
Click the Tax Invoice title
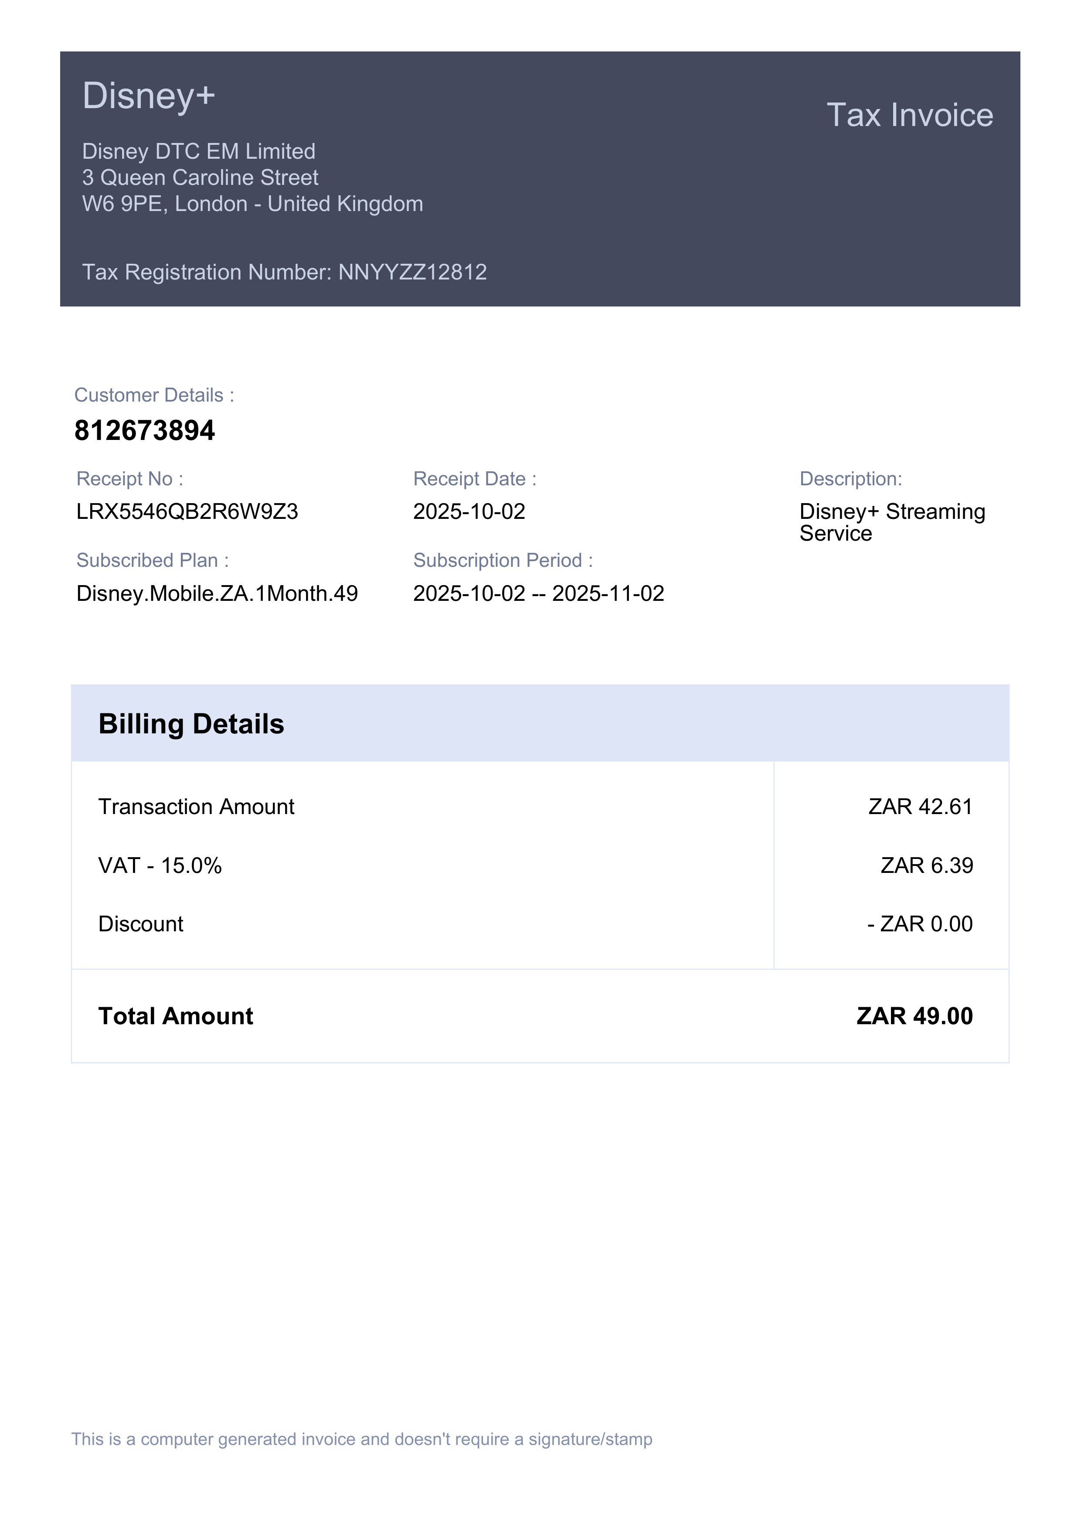pyautogui.click(x=910, y=115)
